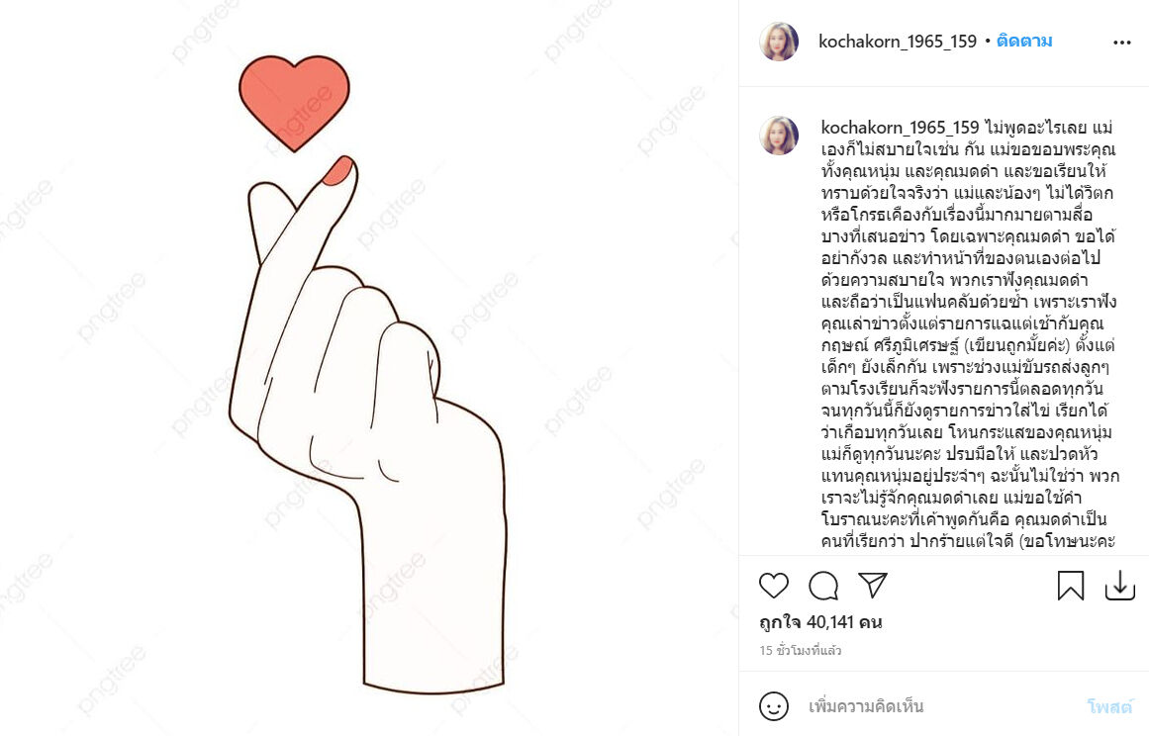Open emoji picker smiley face icon
Screen dimensions: 1149x736
tap(774, 706)
